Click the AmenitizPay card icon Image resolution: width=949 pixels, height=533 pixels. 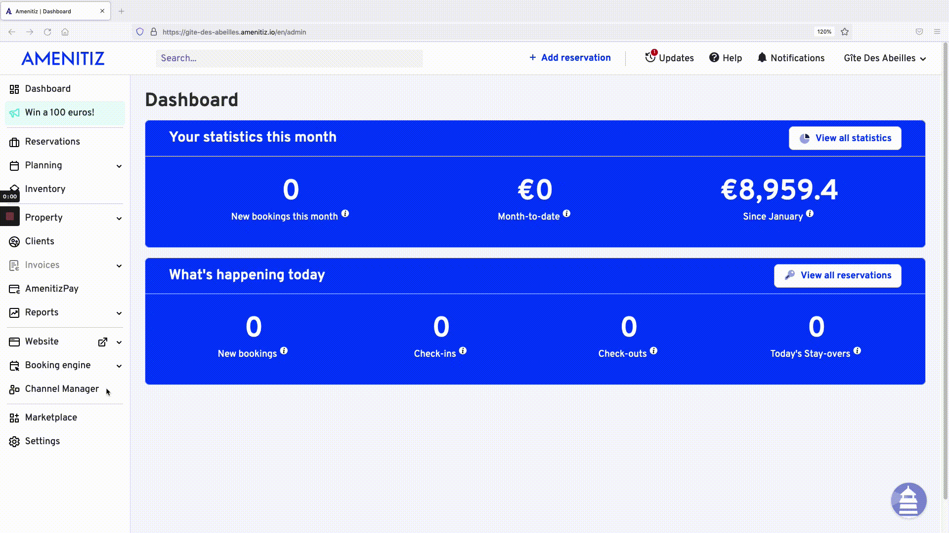[14, 289]
